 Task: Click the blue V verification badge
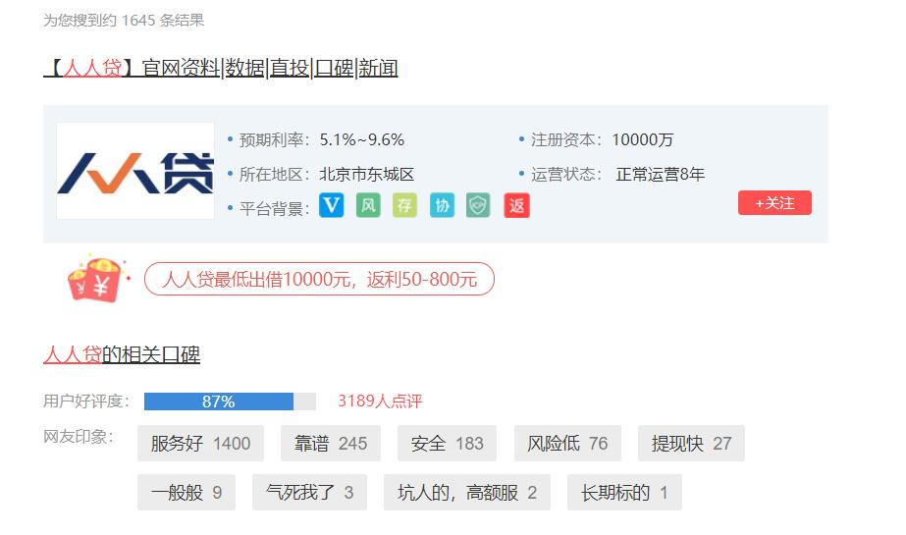click(331, 205)
